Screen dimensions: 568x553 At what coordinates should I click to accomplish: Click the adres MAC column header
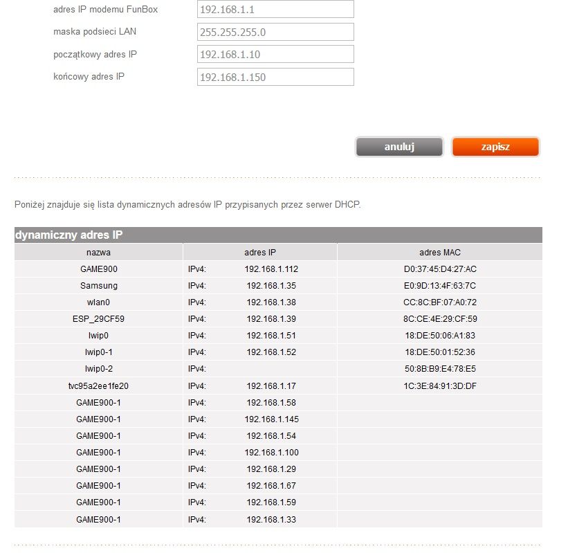click(440, 252)
